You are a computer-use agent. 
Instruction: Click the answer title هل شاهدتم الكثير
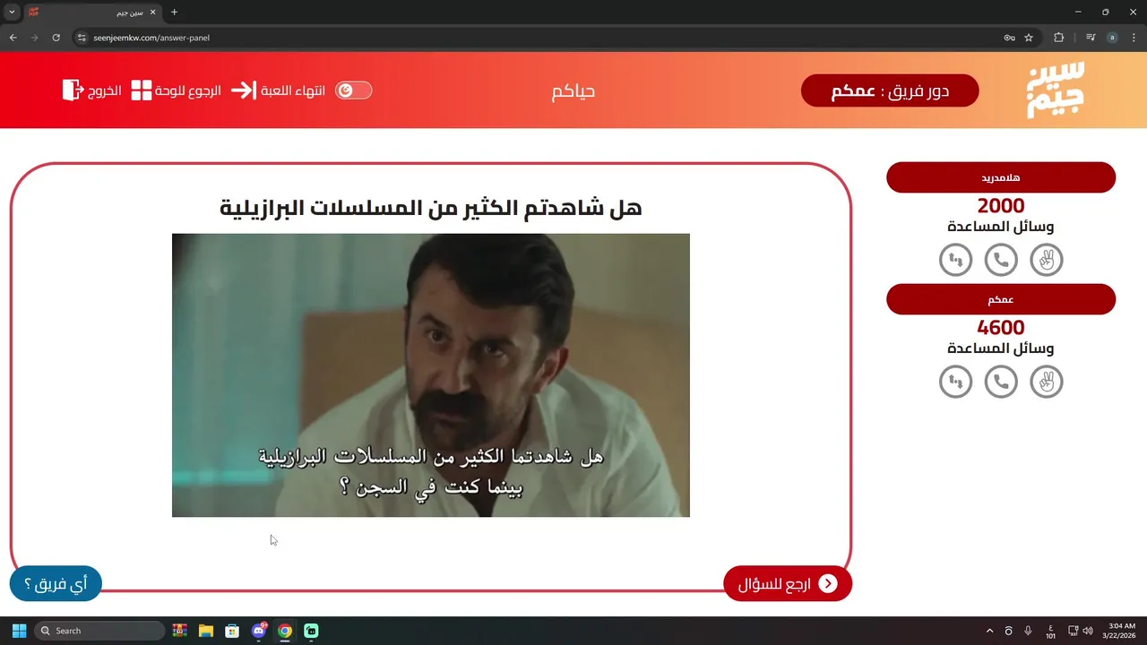click(431, 208)
